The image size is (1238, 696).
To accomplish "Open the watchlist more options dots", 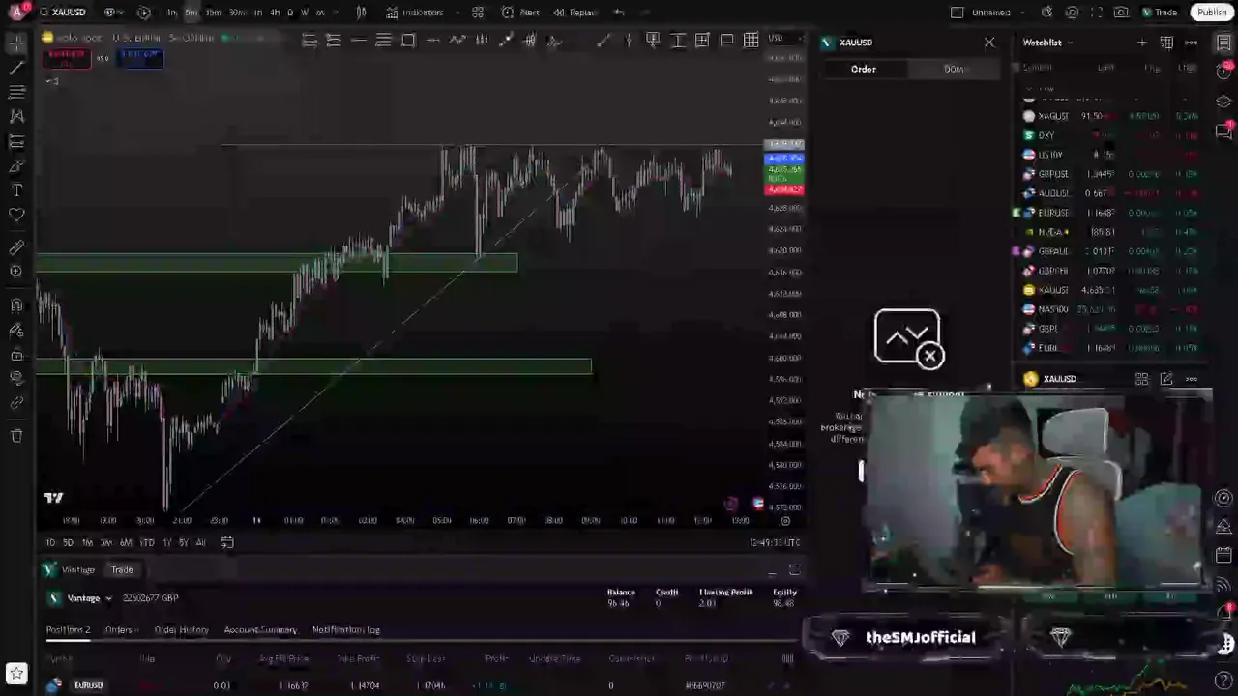I will click(1192, 43).
